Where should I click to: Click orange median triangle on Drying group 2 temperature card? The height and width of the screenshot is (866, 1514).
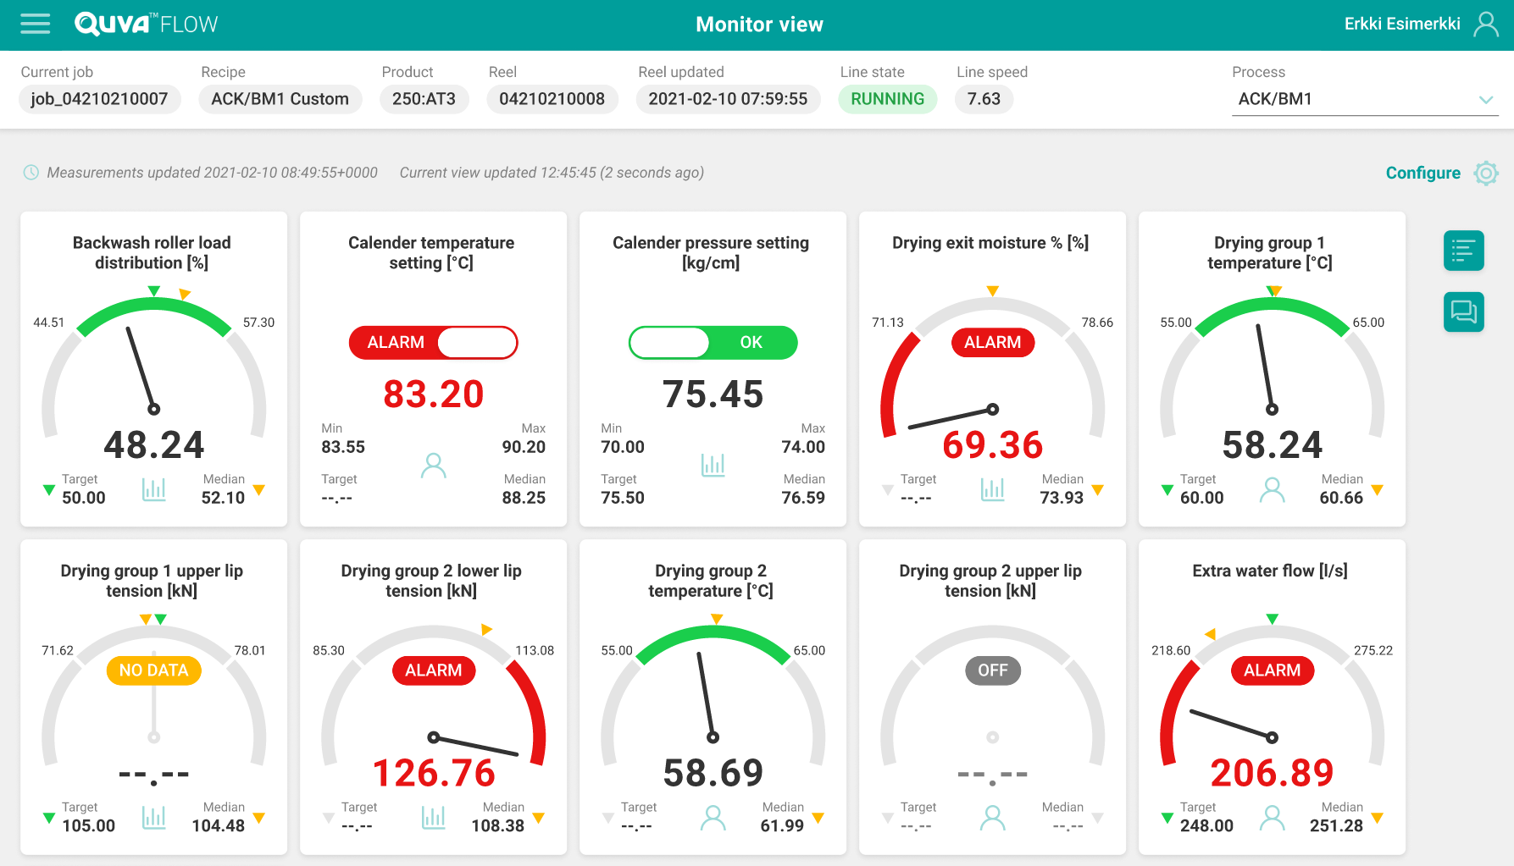click(x=818, y=818)
